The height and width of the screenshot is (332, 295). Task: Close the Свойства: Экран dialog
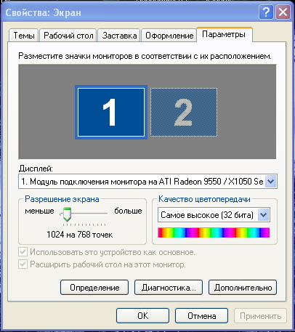click(x=283, y=12)
